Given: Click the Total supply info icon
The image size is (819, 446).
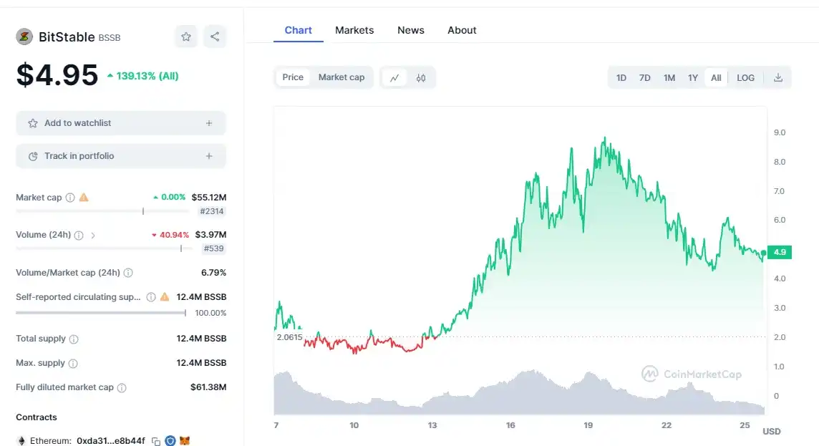Looking at the screenshot, I should [74, 339].
